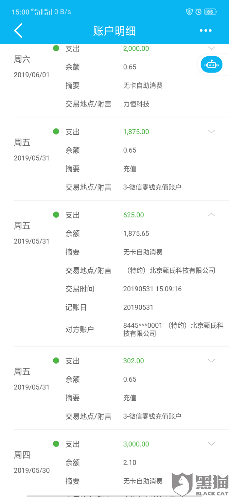
Task: Expand the 3,000.00 transaction details
Action: (x=212, y=444)
